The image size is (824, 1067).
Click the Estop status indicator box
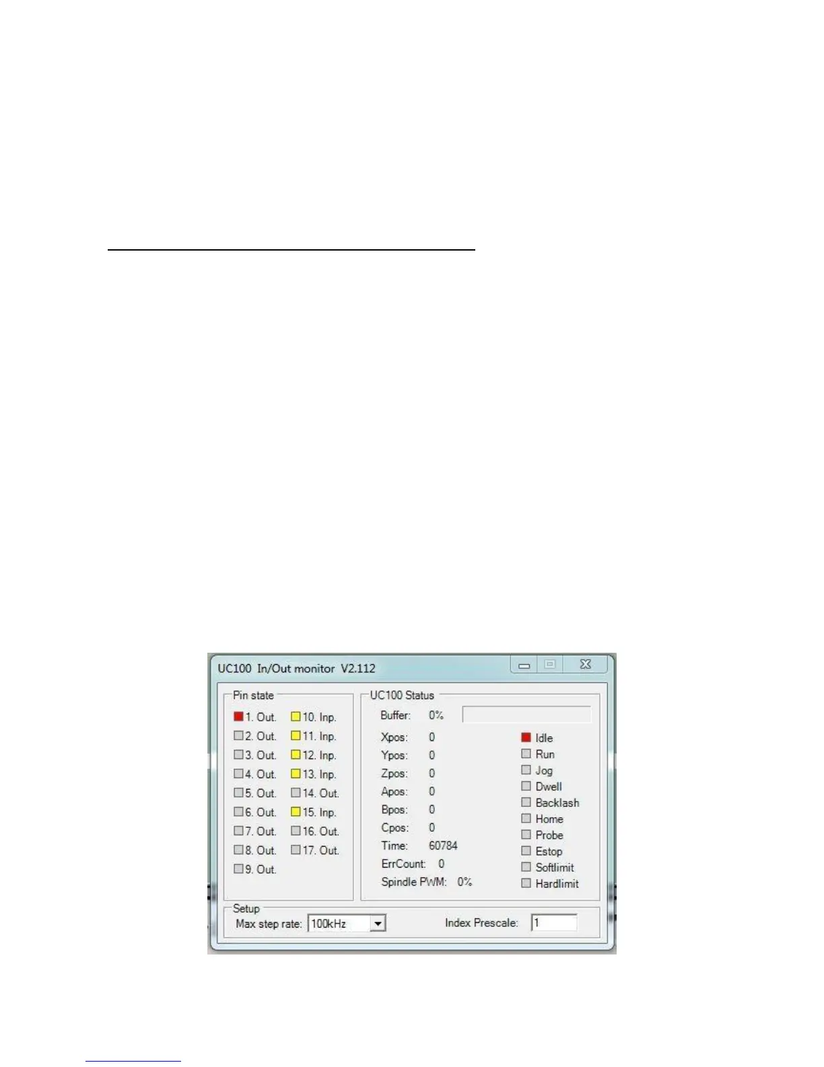(x=526, y=850)
